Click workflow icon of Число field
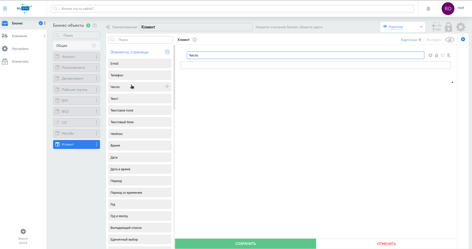The height and width of the screenshot is (249, 472). pos(443,55)
